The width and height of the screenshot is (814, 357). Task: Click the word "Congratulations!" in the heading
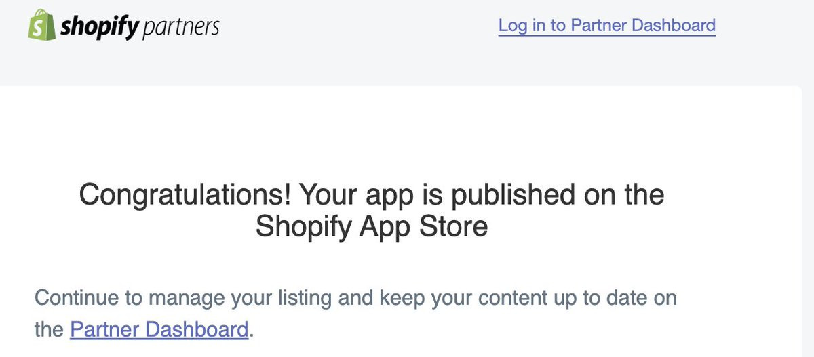(186, 195)
